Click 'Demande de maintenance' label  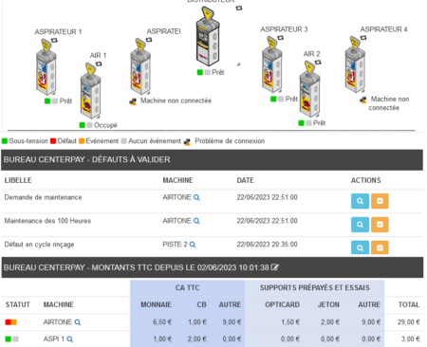point(43,197)
